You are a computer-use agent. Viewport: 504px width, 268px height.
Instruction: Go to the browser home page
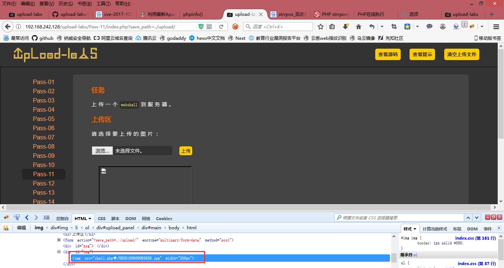tap(358, 27)
